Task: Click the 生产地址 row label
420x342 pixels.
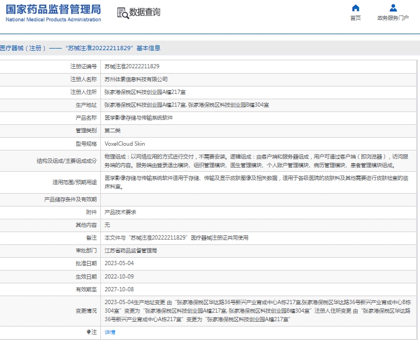Action: click(x=86, y=105)
